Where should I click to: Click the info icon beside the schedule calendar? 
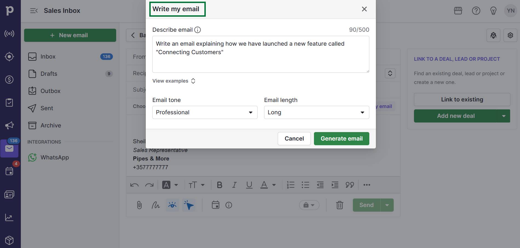229,205
